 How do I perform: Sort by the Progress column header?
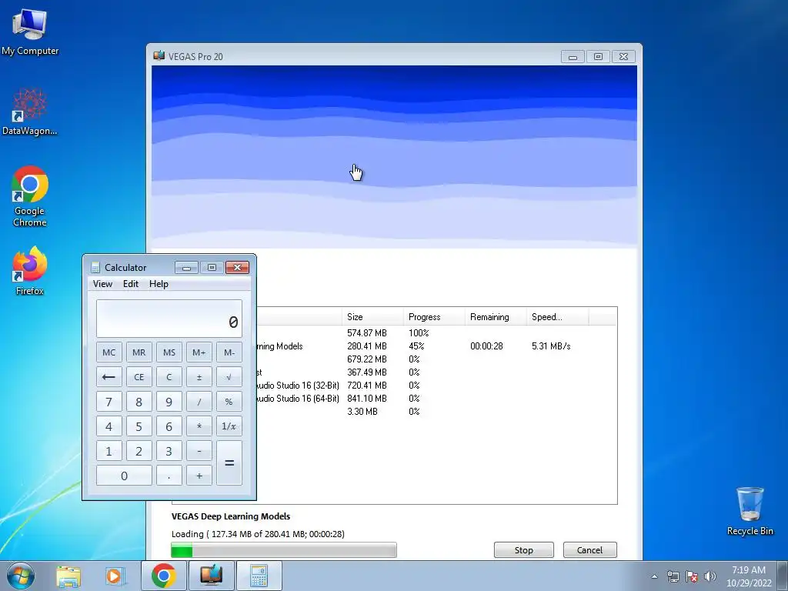click(434, 316)
